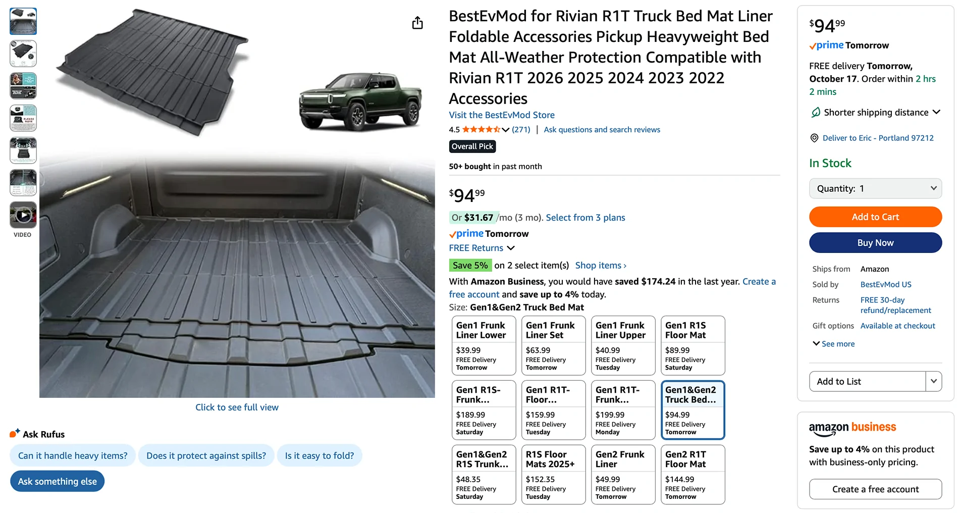Click the 'Can it handle heavy items?' suggestion chip

[x=72, y=455]
